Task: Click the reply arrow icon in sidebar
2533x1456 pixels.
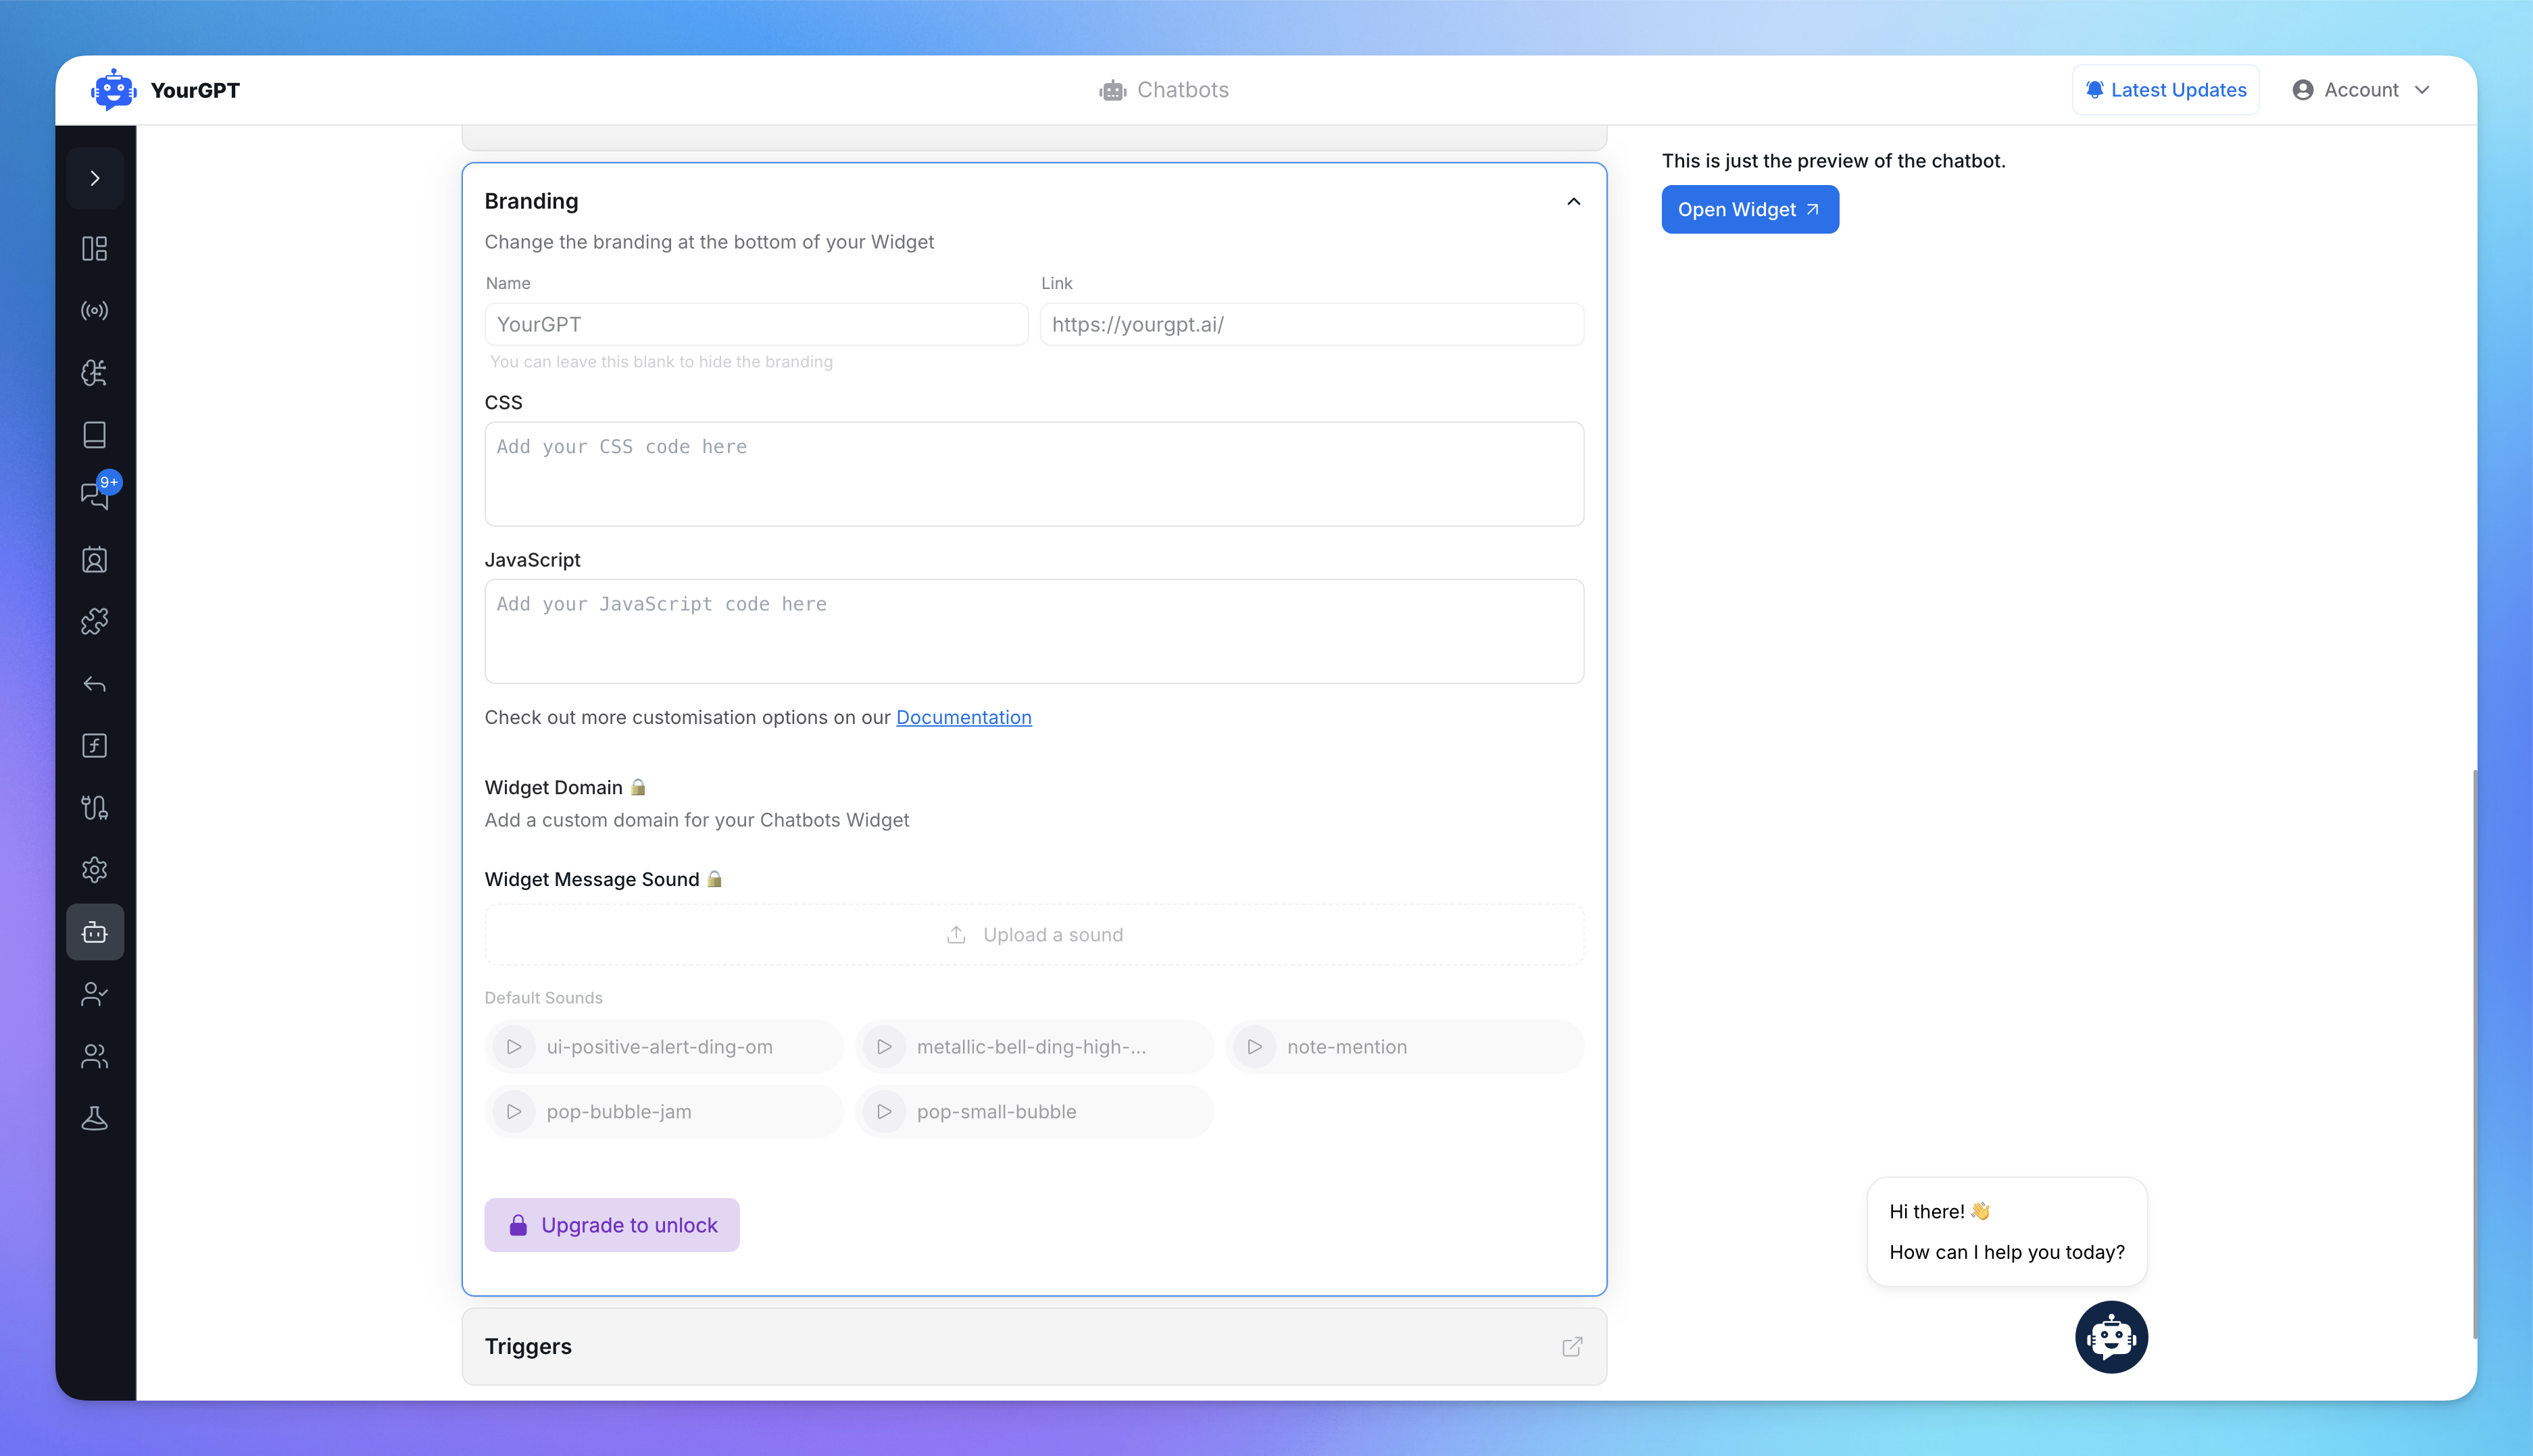Action: (95, 684)
